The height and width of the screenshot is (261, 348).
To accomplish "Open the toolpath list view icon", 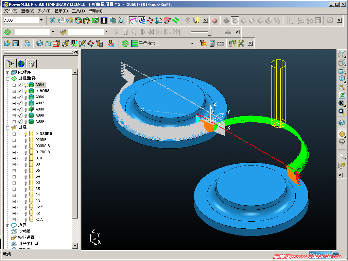I will (104, 20).
